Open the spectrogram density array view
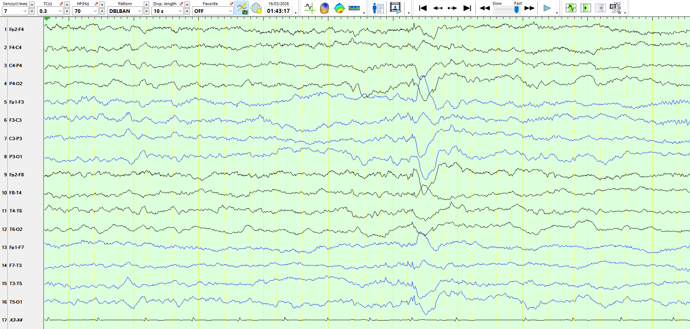 tap(354, 8)
